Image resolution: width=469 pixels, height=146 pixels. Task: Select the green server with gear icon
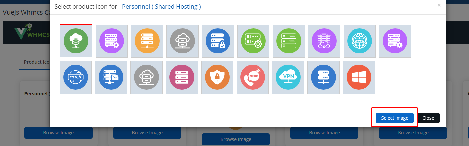pyautogui.click(x=254, y=41)
